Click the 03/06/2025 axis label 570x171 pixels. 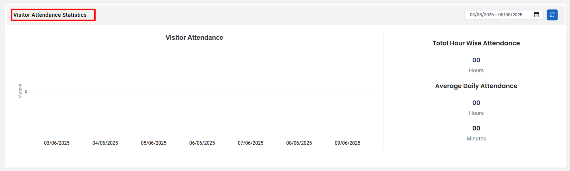click(x=57, y=143)
